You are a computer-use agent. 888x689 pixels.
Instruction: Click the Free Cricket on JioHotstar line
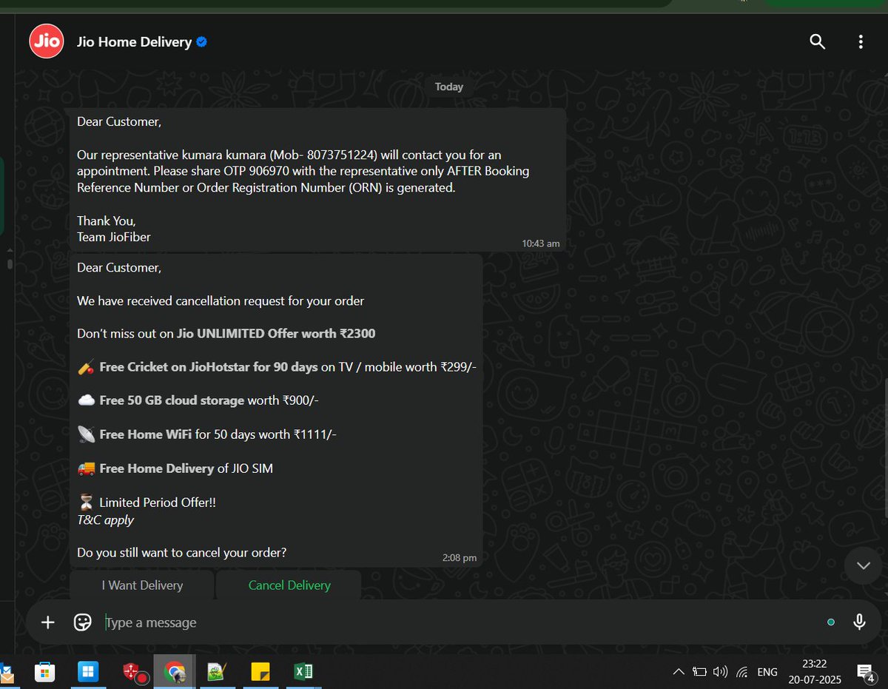click(277, 367)
